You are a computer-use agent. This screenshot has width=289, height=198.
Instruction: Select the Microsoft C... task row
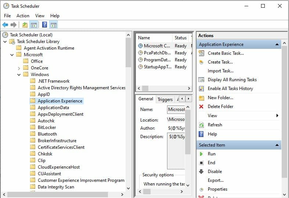click(165, 46)
